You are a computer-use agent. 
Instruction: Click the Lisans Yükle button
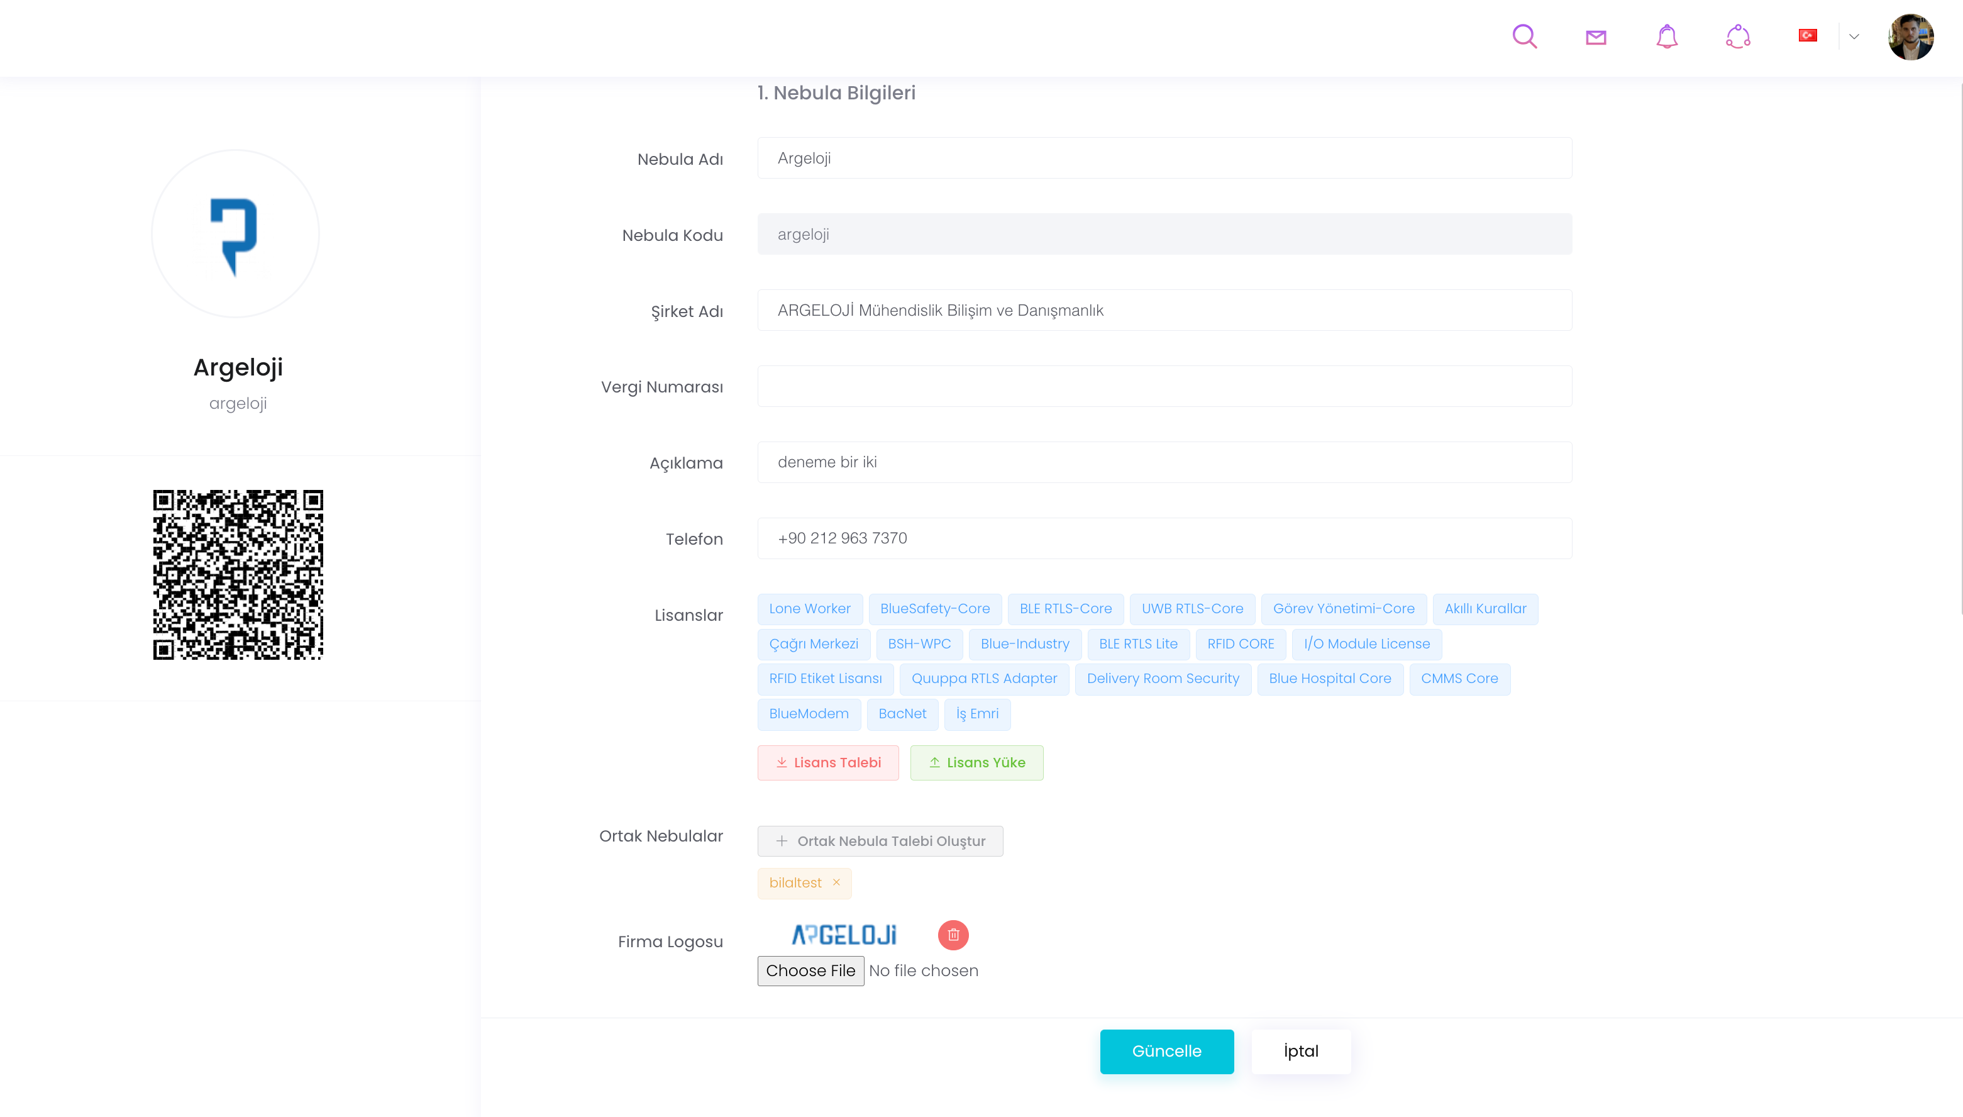tap(976, 762)
